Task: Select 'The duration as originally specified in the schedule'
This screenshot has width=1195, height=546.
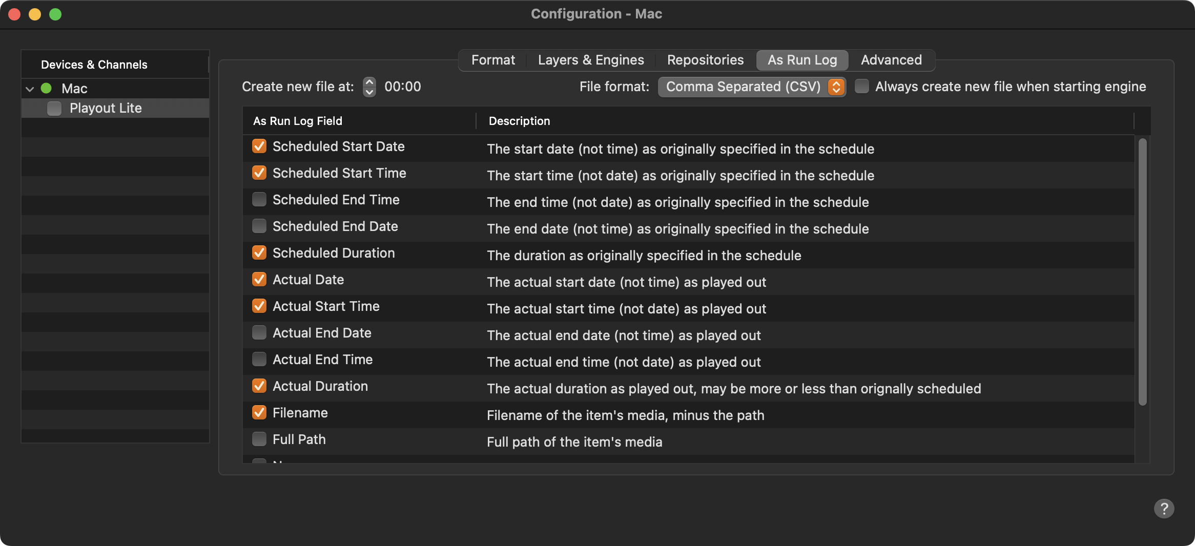Action: [x=644, y=256]
